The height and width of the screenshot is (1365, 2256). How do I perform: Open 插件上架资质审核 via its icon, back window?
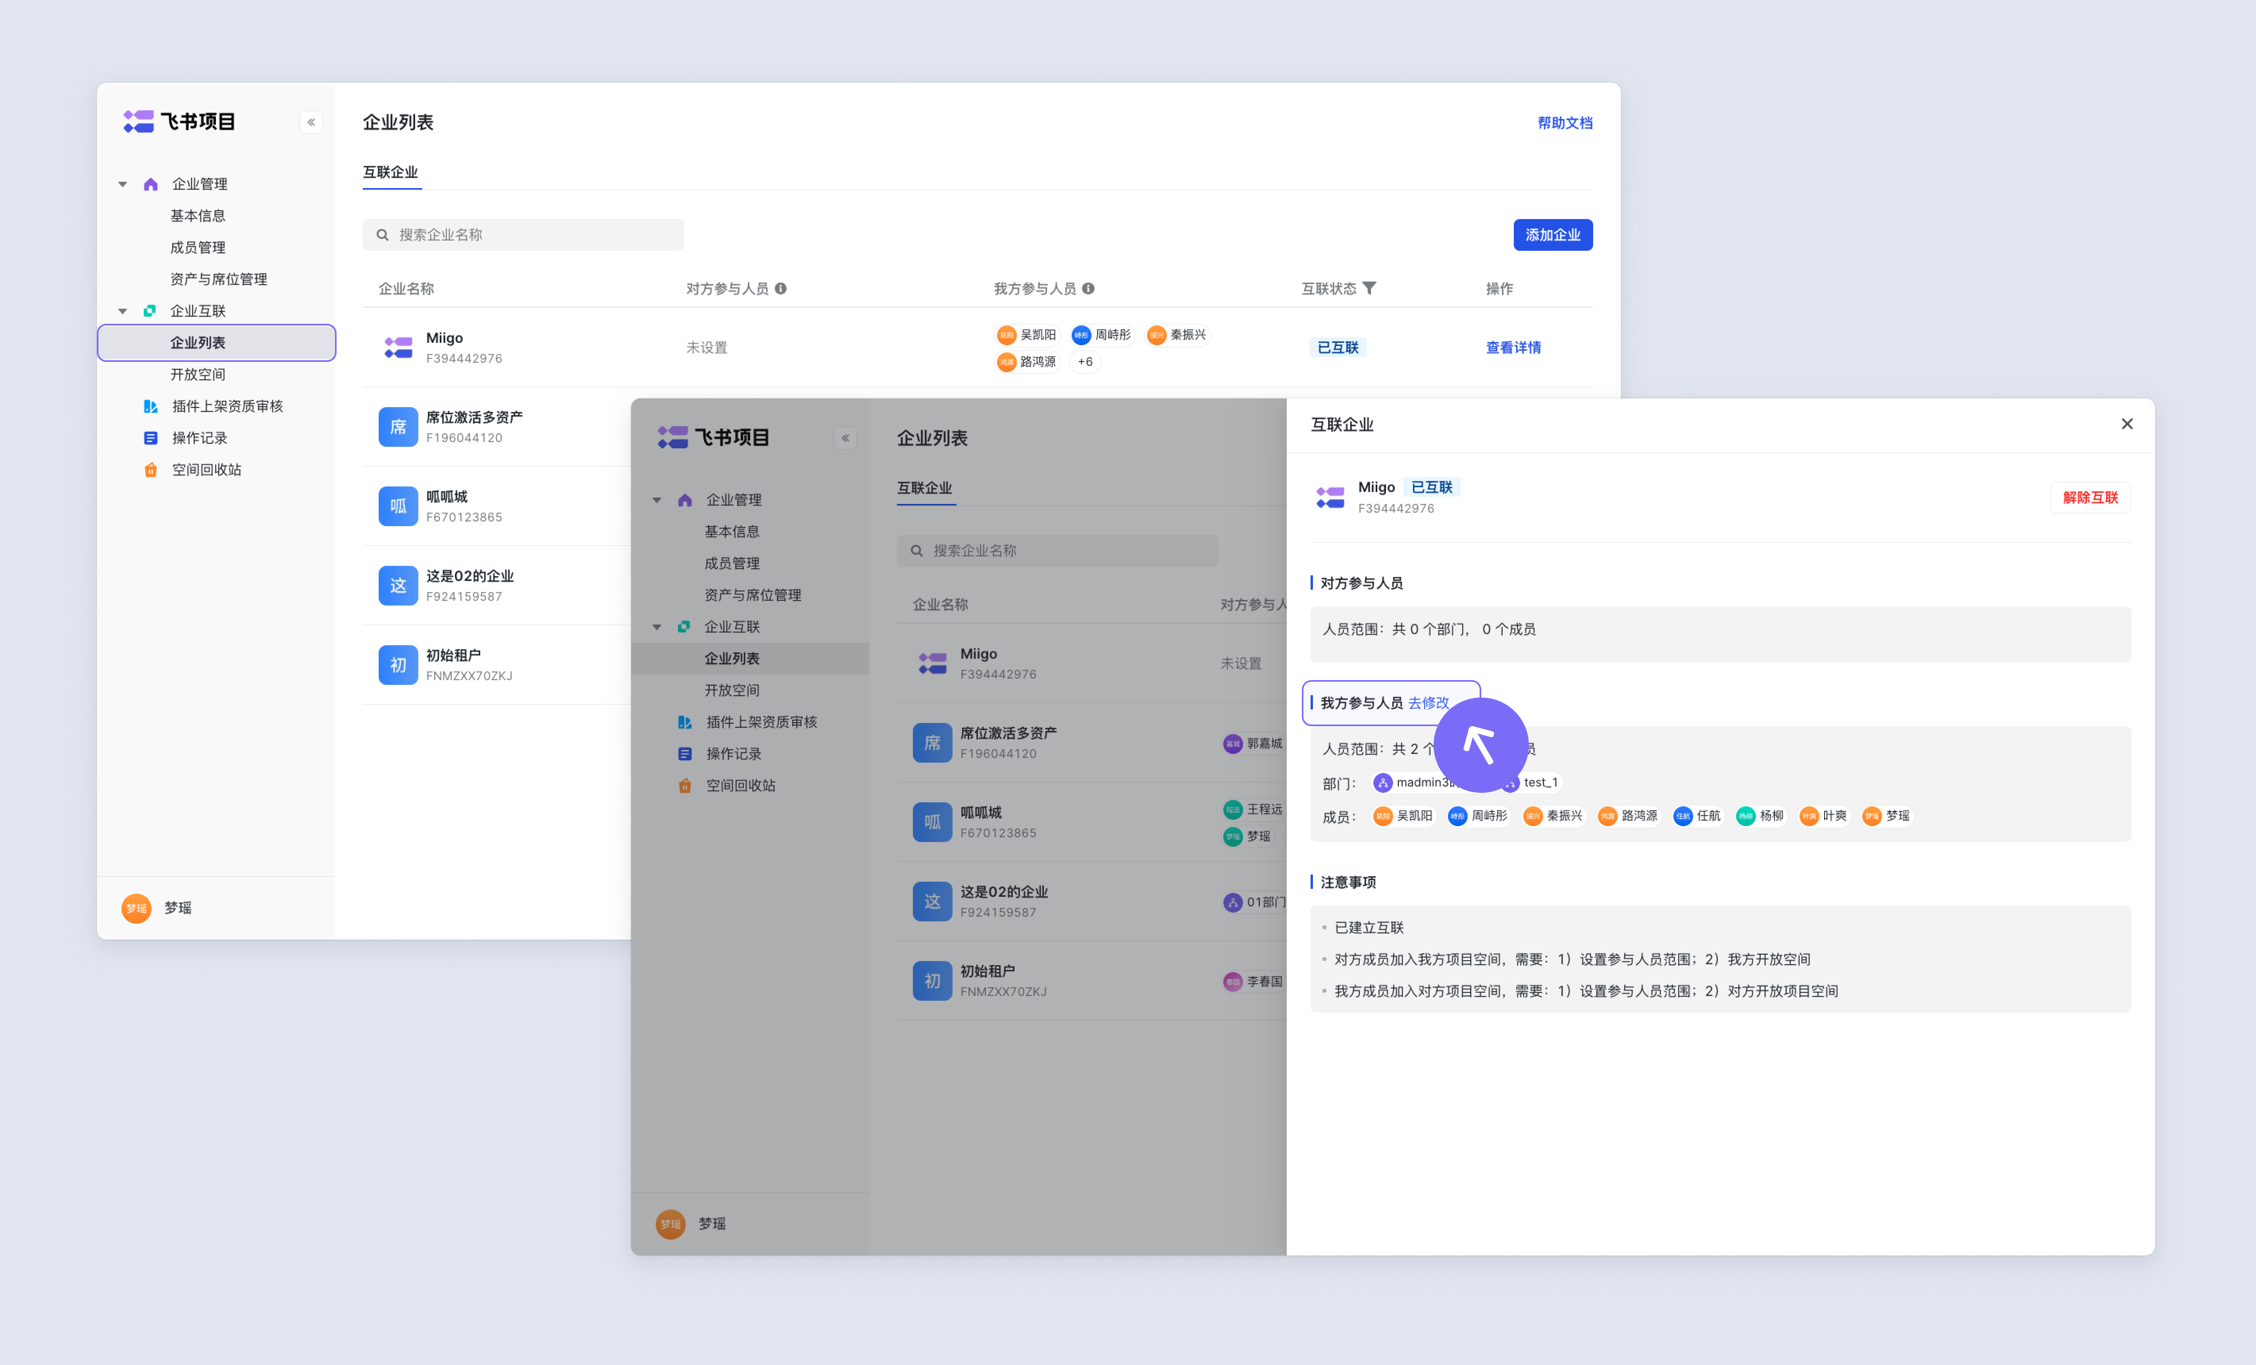coord(151,406)
